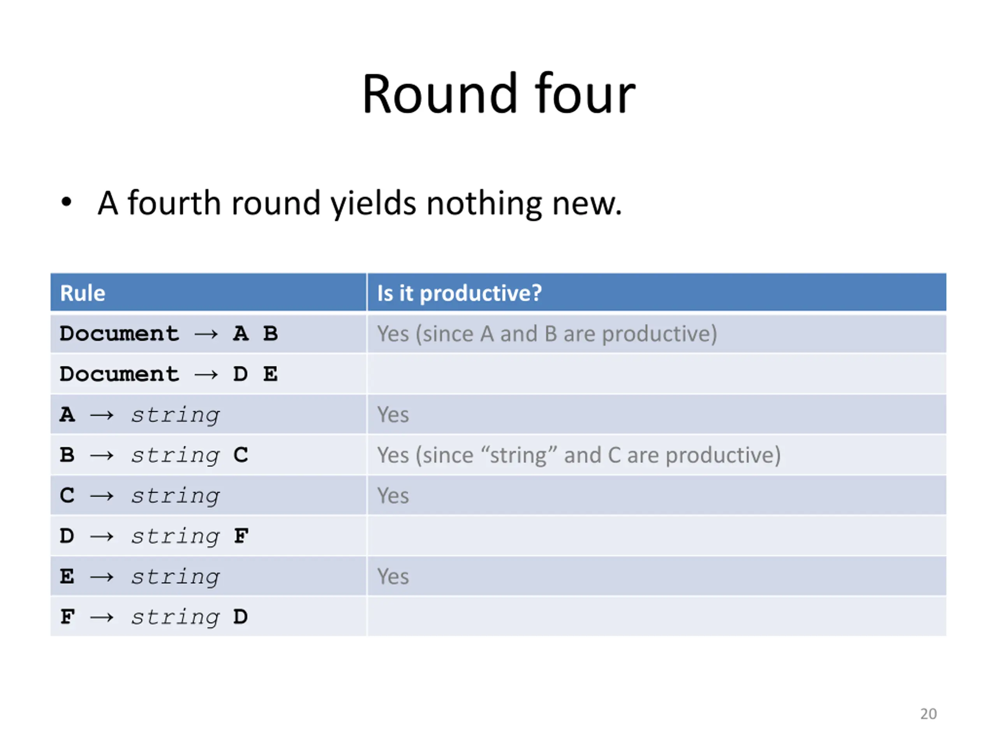
Task: Click the 'Is it productive?' column header
Action: 657,293
